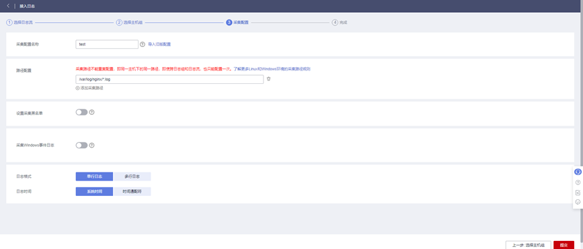The height and width of the screenshot is (249, 583).
Task: Enable the 采集Windows事件日志 switch
Action: (x=81, y=146)
